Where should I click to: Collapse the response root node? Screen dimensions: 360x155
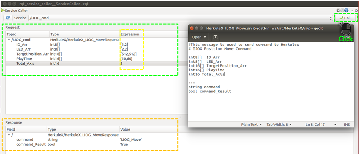click(9, 135)
